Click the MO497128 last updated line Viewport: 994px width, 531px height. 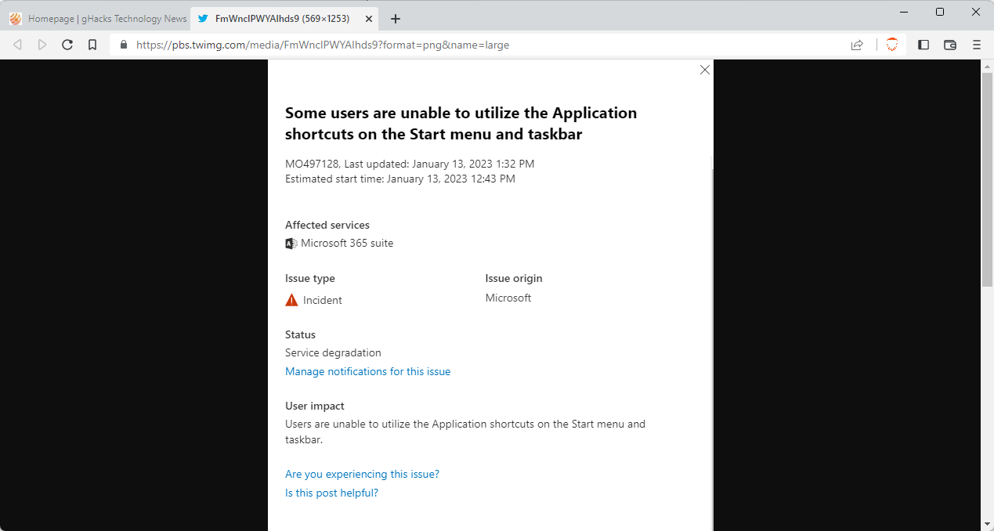(410, 164)
